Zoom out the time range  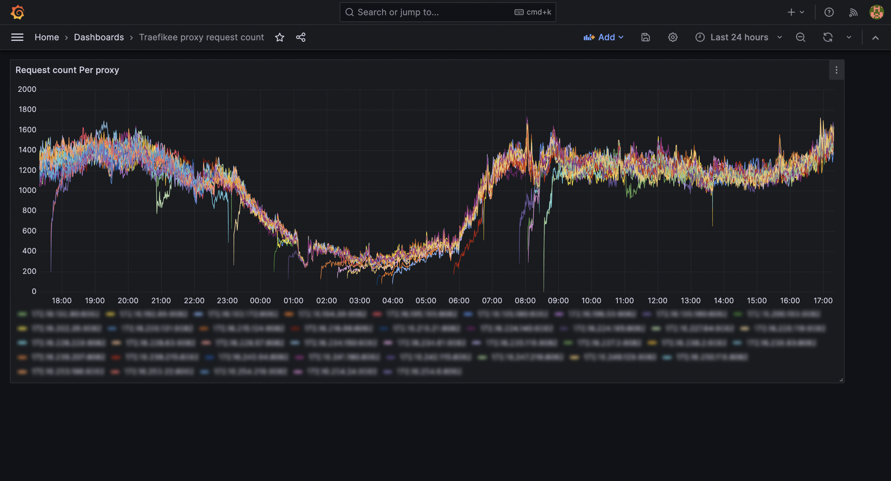click(801, 37)
